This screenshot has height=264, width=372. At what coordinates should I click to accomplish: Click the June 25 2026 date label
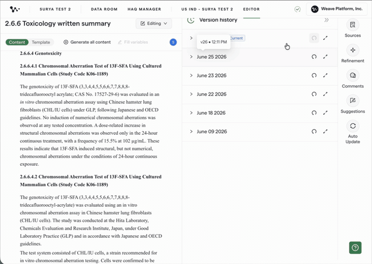(x=212, y=57)
